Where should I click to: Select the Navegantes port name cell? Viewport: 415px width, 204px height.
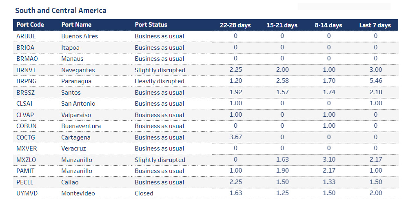78,70
